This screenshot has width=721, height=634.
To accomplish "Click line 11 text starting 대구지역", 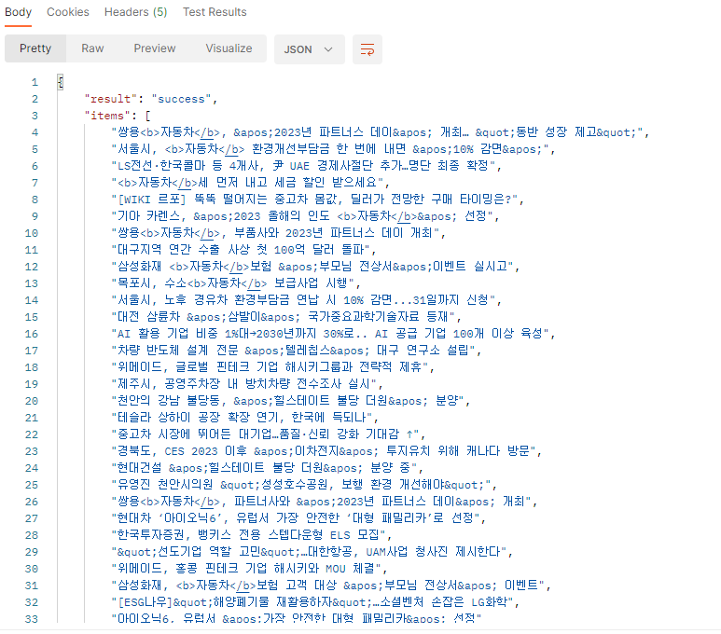I will 241,250.
